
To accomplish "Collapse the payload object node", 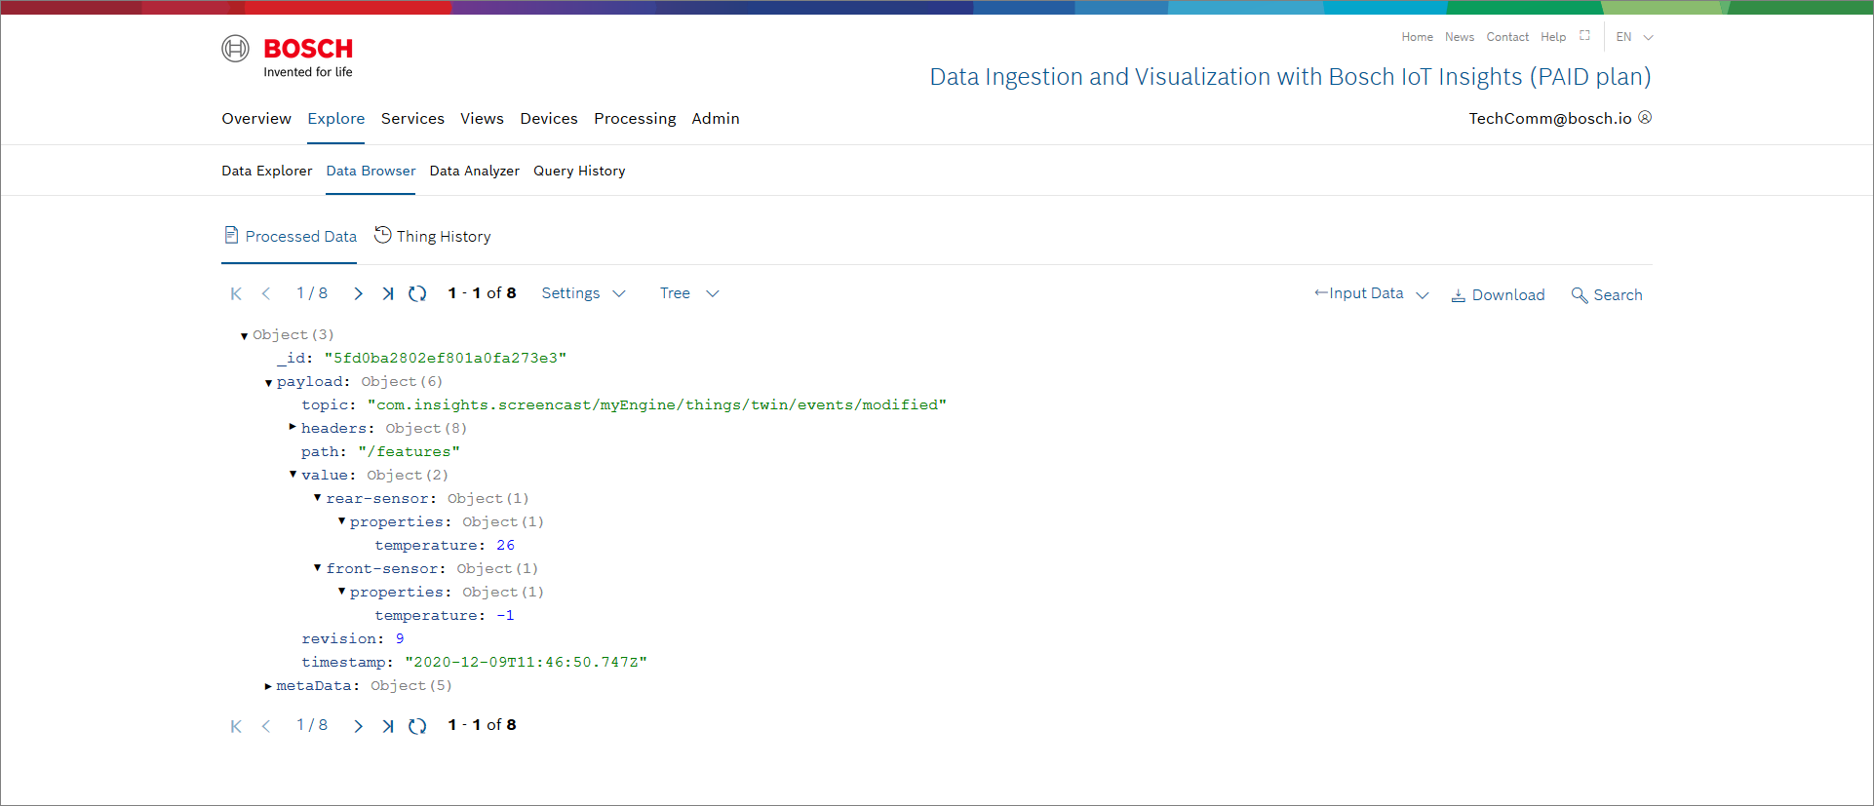I will coord(268,383).
